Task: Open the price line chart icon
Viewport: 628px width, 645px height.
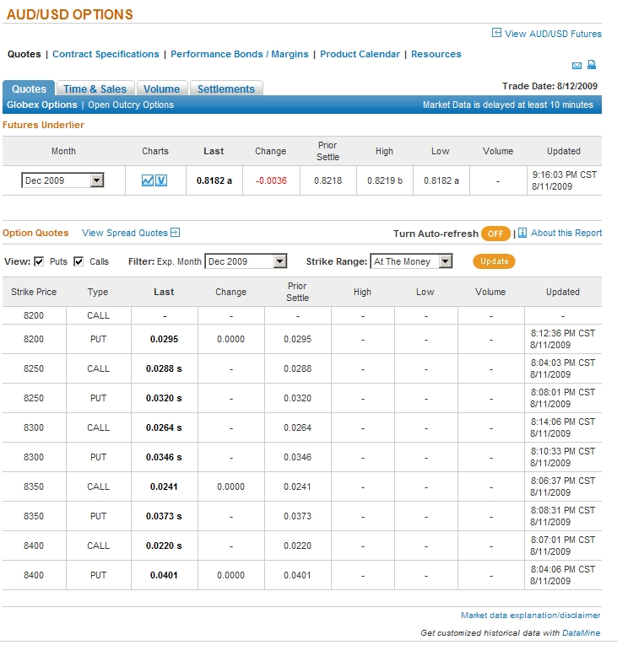Action: [x=148, y=180]
